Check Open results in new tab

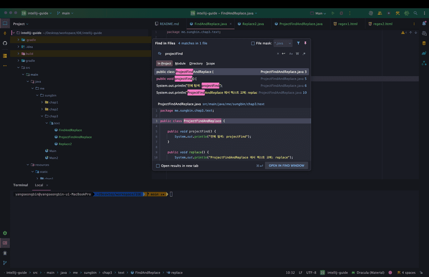[158, 166]
